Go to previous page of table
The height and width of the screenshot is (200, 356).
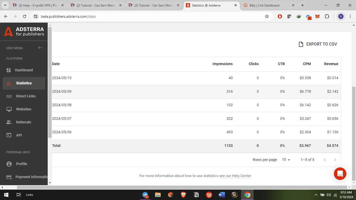tap(325, 160)
